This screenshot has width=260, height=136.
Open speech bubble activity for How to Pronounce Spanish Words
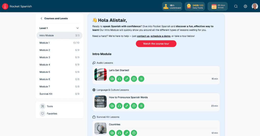[134, 106]
